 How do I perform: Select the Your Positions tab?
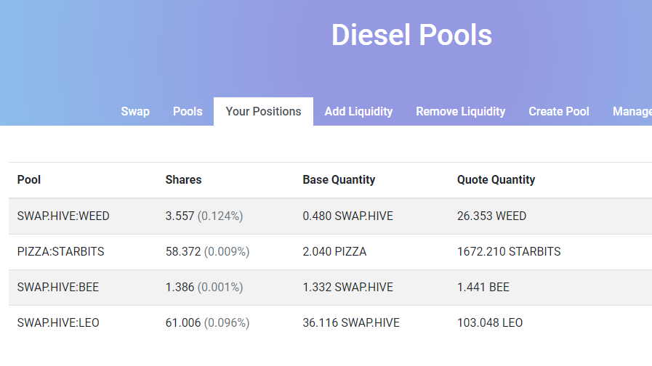pyautogui.click(x=263, y=111)
